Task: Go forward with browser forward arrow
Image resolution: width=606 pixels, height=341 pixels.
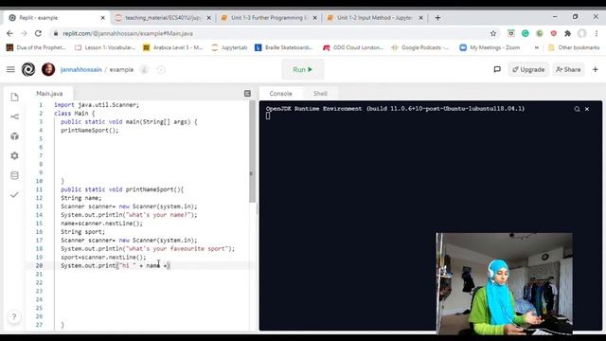Action: point(24,34)
